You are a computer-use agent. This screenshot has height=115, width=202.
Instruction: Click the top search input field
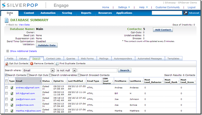[x=167, y=13]
